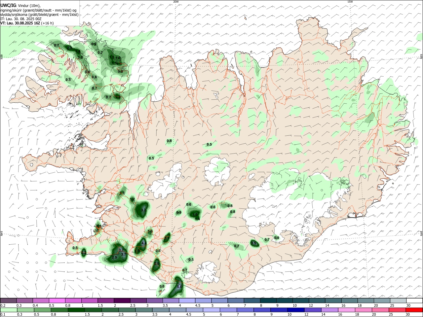Click the '0.4' label on the upper legend scale
Viewport: 423px width, 317px height.
[x=35, y=305]
